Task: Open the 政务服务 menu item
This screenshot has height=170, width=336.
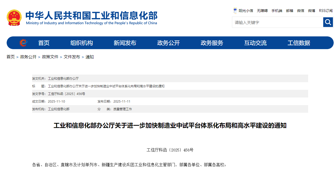Action: pyautogui.click(x=212, y=43)
